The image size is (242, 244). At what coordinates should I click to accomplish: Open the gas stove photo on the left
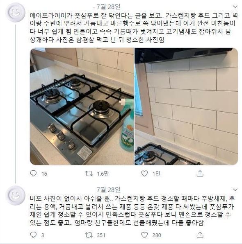[x=82, y=106]
